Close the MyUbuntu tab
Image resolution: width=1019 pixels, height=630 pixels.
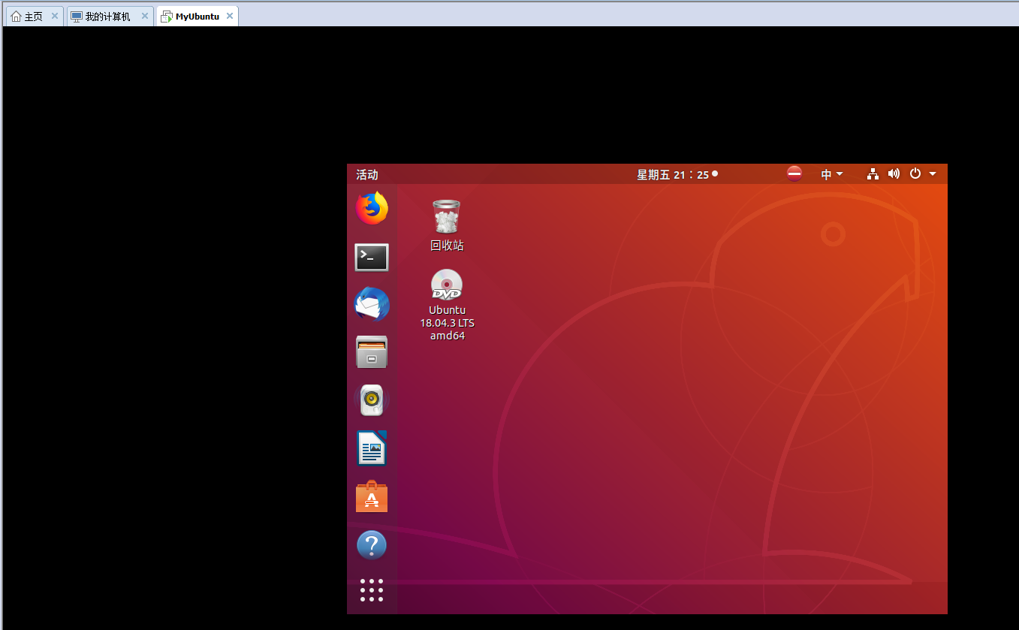(x=229, y=16)
